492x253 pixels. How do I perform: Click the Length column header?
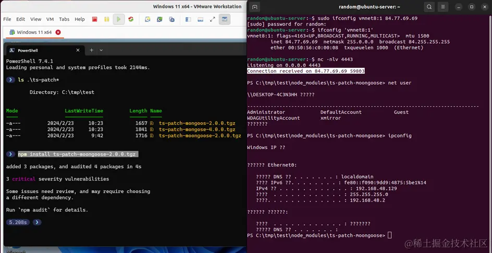[x=138, y=111]
